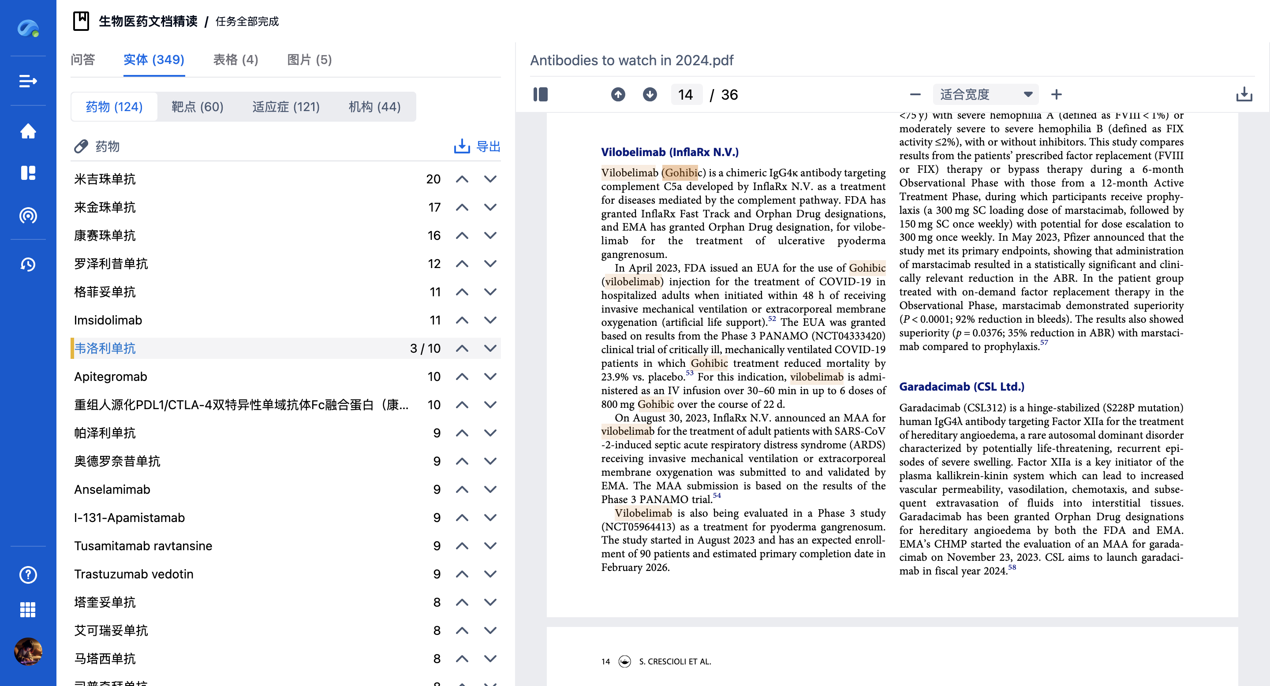Zoom in the PDF view
Viewport: 1270px width, 686px height.
pos(1057,95)
